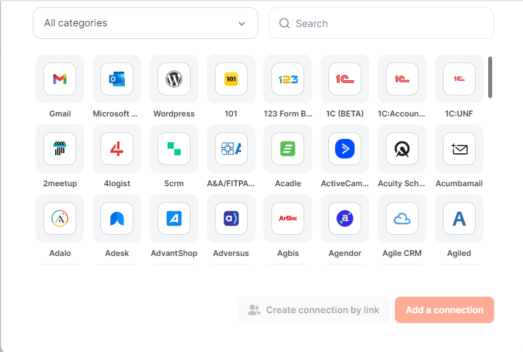Choose the Microsoft Outlook icon
The width and height of the screenshot is (523, 352).
[x=117, y=79]
